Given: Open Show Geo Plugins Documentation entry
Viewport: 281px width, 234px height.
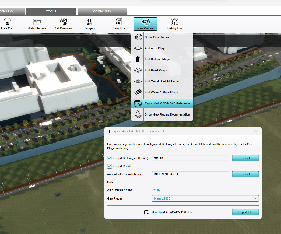Looking at the screenshot, I should coord(167,114).
